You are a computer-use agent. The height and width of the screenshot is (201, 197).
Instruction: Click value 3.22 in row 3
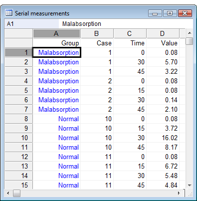[x=163, y=71]
